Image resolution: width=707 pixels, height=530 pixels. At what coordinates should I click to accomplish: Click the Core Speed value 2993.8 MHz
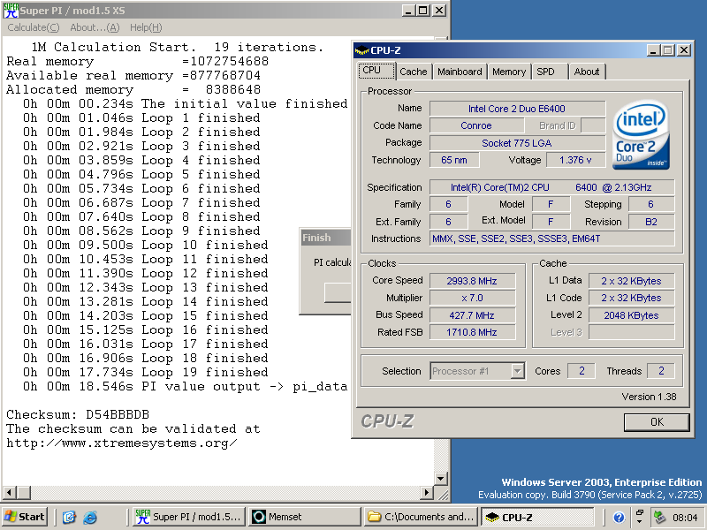click(472, 281)
